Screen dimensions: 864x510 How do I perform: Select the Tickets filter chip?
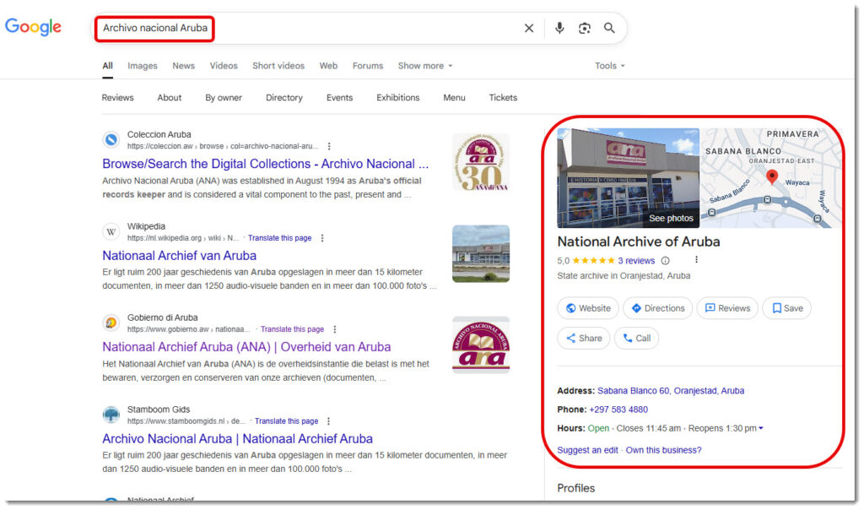503,98
